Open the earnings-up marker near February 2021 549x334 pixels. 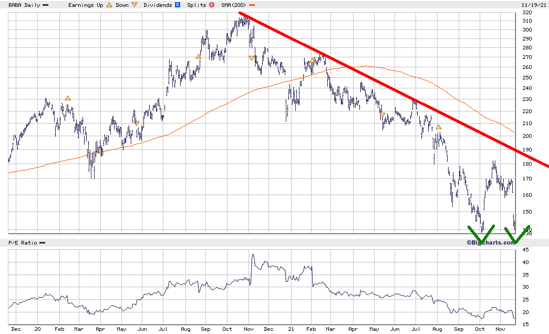point(313,60)
